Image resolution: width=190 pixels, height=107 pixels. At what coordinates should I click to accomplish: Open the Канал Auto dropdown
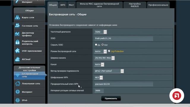(99, 64)
